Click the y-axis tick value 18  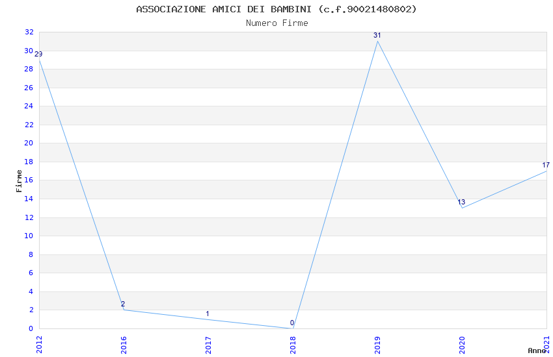point(29,162)
